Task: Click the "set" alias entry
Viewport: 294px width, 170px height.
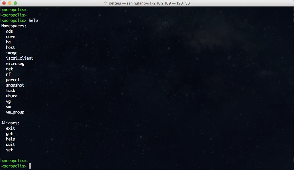Action: [x=9, y=150]
